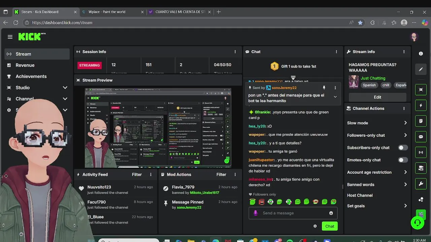Click the browser address bar URL
Viewport: 431px width, 242px height.
[x=62, y=23]
